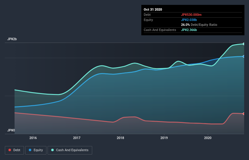
Task: Click the red Debt endpoint marker
Action: pyautogui.click(x=244, y=114)
